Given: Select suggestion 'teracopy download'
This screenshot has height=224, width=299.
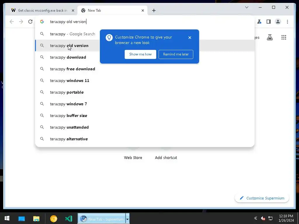Looking at the screenshot, I should tap(145, 57).
